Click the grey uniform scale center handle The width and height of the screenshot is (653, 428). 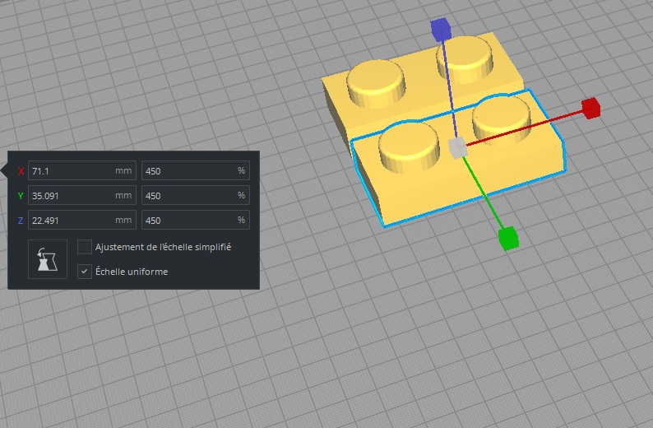(x=458, y=148)
